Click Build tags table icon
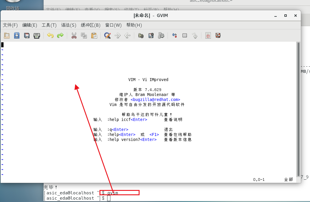This screenshot has height=202, width=310. pyautogui.click(x=185, y=36)
